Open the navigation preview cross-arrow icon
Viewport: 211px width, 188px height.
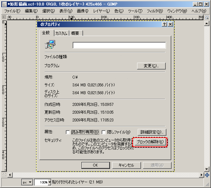pyautogui.click(x=207, y=175)
